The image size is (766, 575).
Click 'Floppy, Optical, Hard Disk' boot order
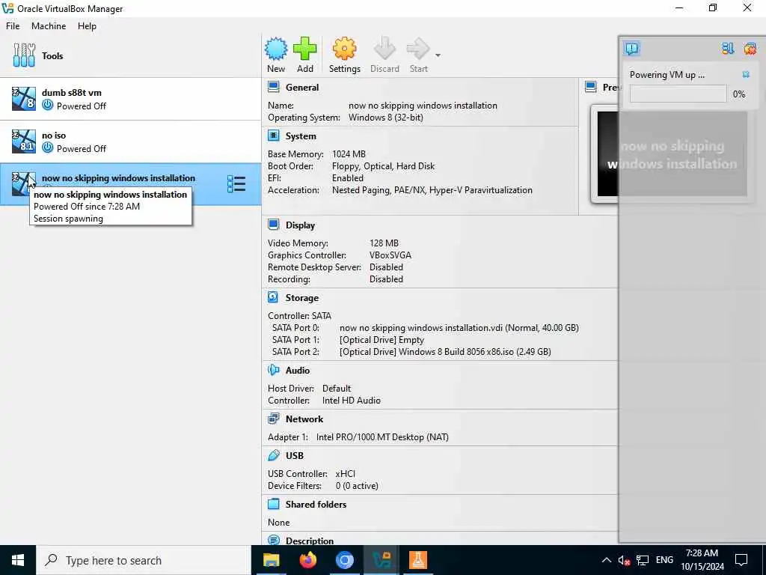point(383,166)
